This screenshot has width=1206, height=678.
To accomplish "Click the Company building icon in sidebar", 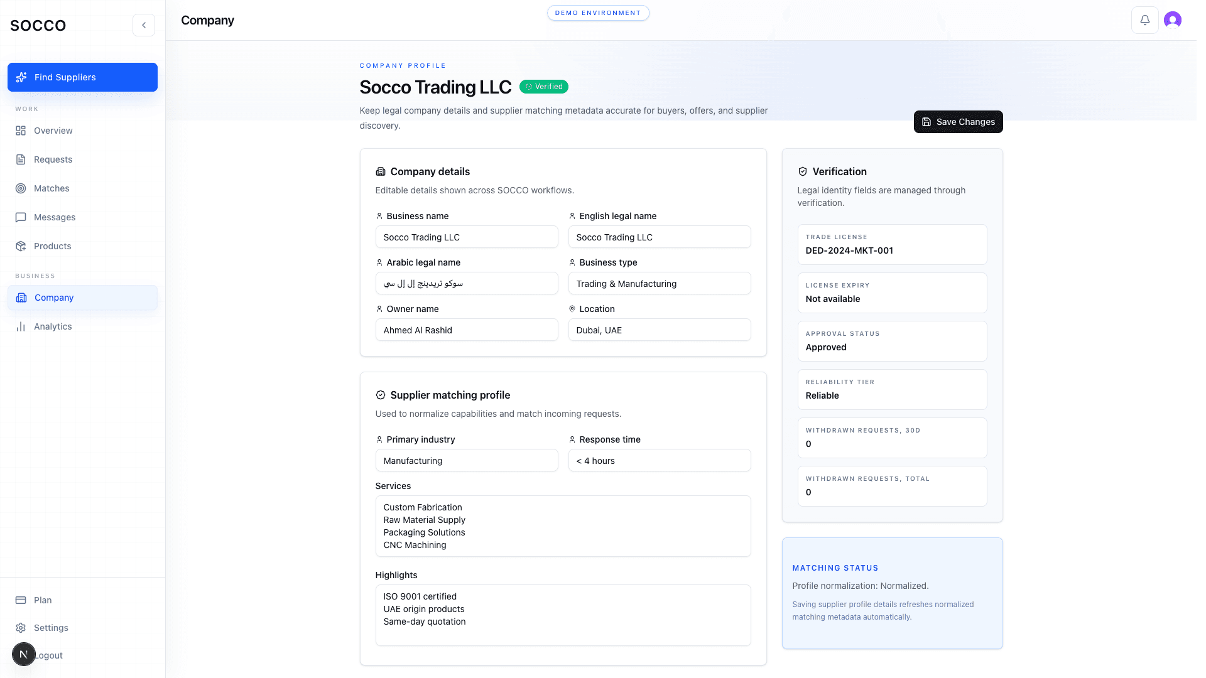I will click(21, 298).
